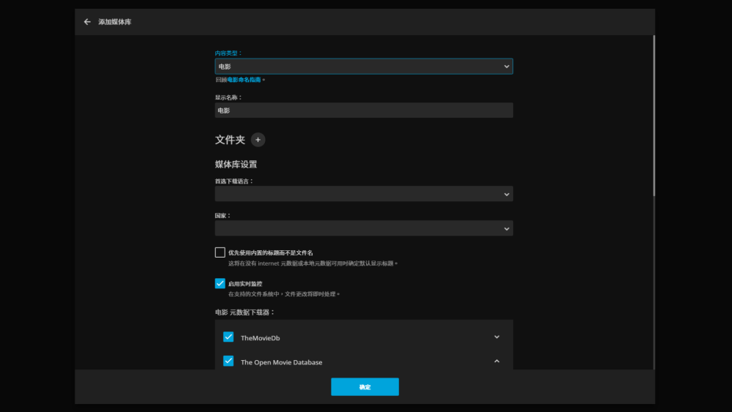Uncheck the TheMovieDb downloader checkbox
Image resolution: width=732 pixels, height=412 pixels.
(x=228, y=337)
